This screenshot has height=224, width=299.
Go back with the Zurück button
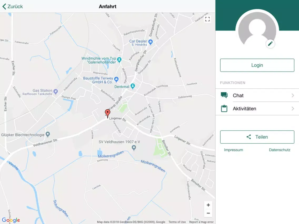pos(13,7)
